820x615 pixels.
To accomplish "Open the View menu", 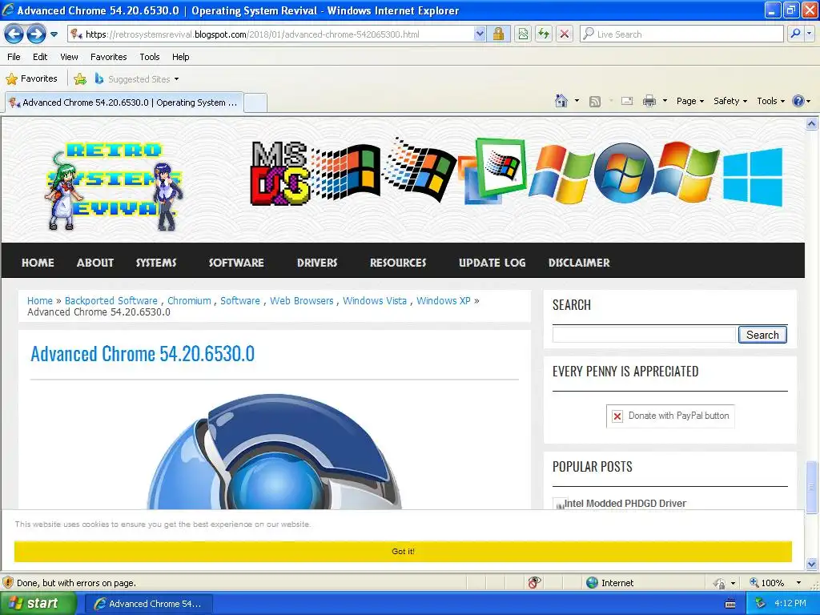I will 69,57.
